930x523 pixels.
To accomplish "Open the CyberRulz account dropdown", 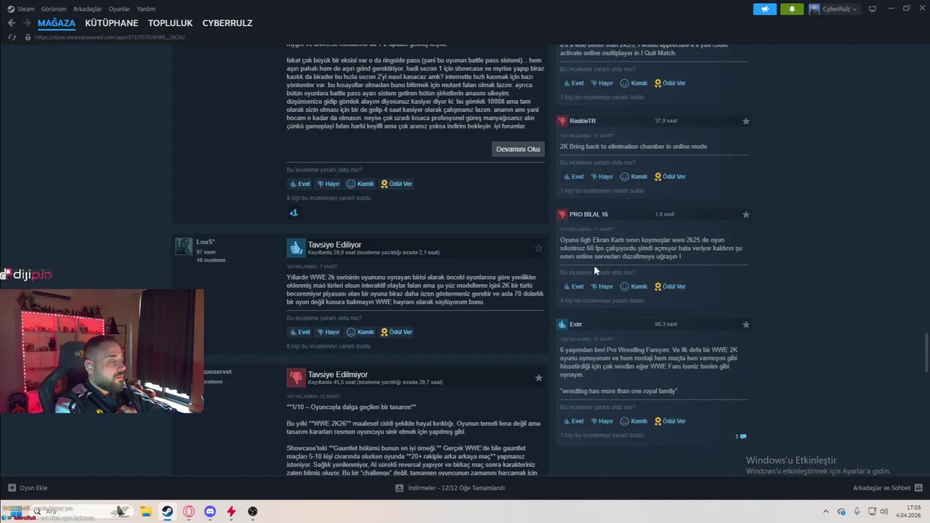I will click(x=833, y=9).
